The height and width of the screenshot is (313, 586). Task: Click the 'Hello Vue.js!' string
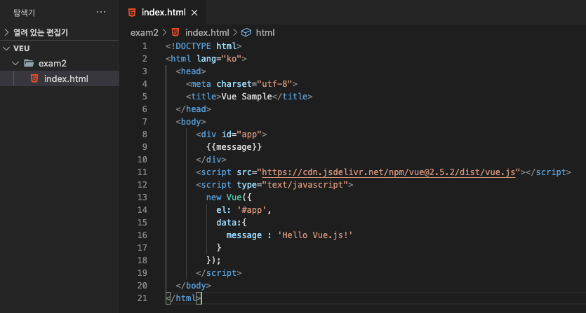pos(315,235)
